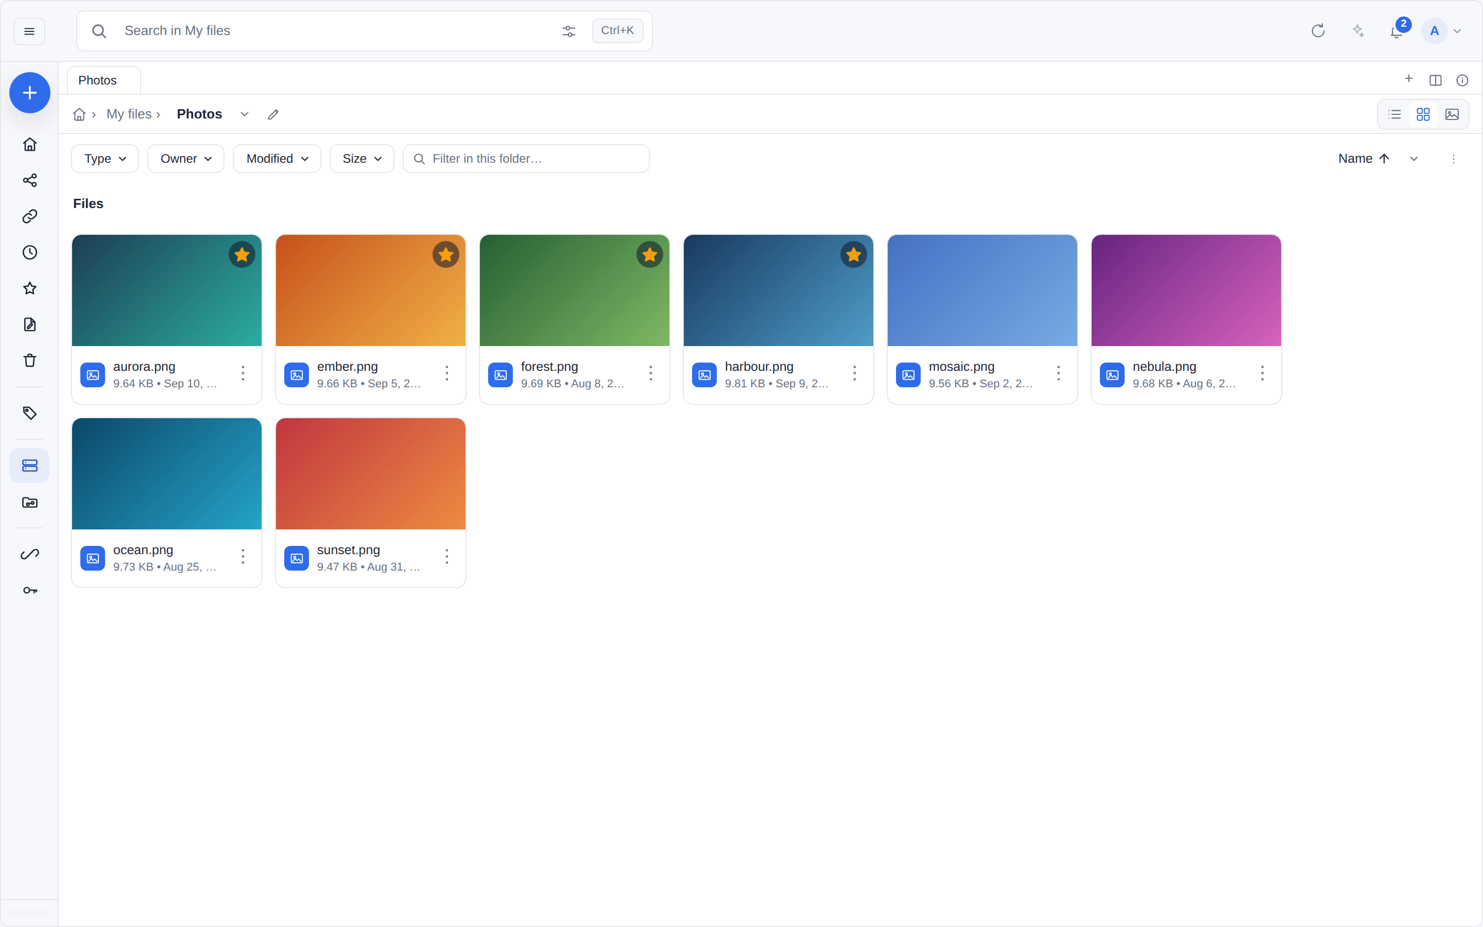The image size is (1483, 927).
Task: Click the pencil edit icon next to Photos
Action: point(273,115)
